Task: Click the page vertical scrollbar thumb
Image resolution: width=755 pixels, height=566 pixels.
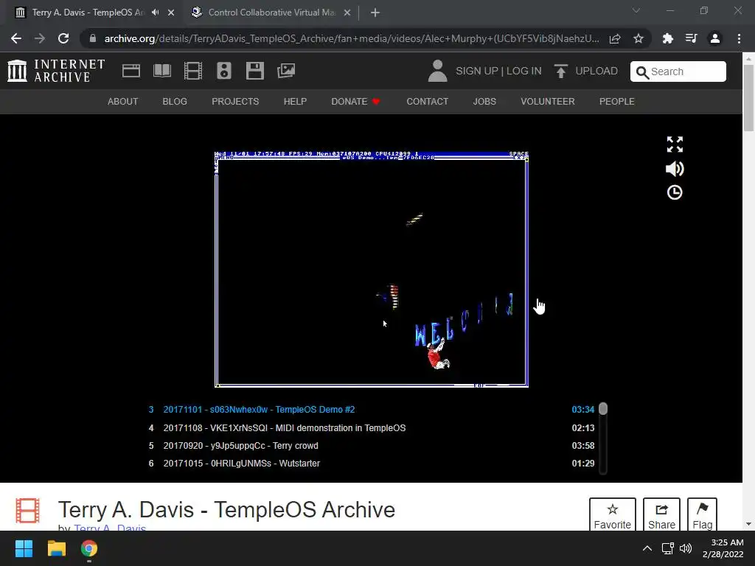Action: coord(748,98)
